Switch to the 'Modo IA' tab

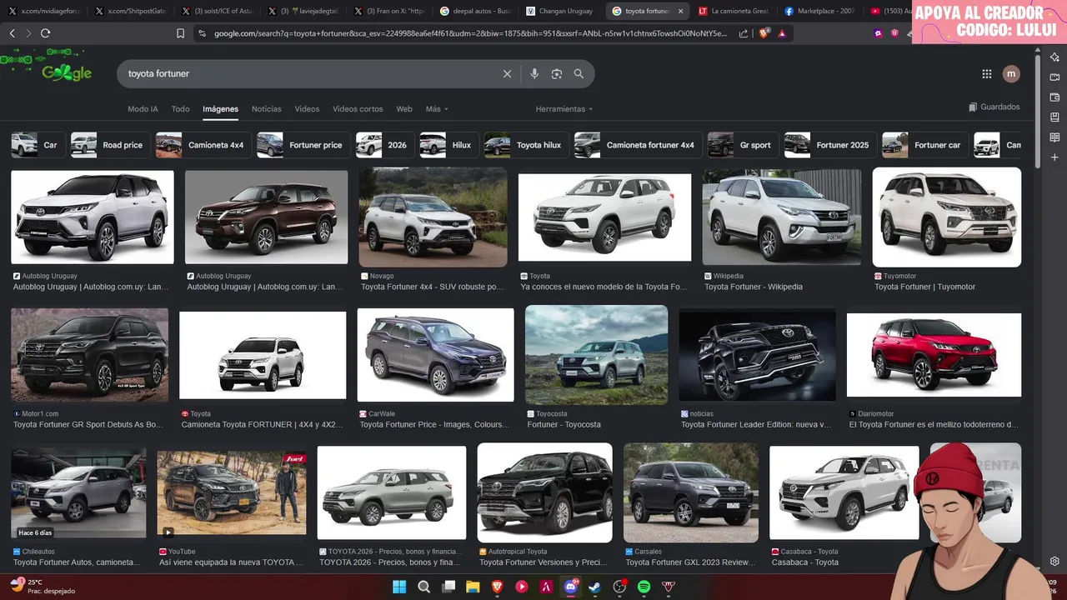pyautogui.click(x=143, y=109)
